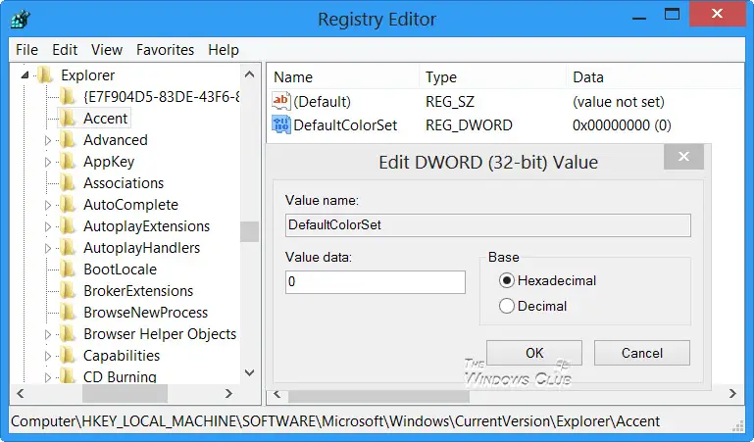Click values pane scroll left arrow

pos(276,394)
